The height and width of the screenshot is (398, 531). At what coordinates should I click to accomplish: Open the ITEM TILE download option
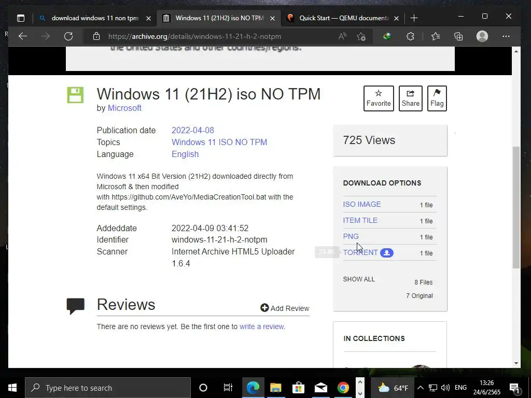tap(360, 220)
